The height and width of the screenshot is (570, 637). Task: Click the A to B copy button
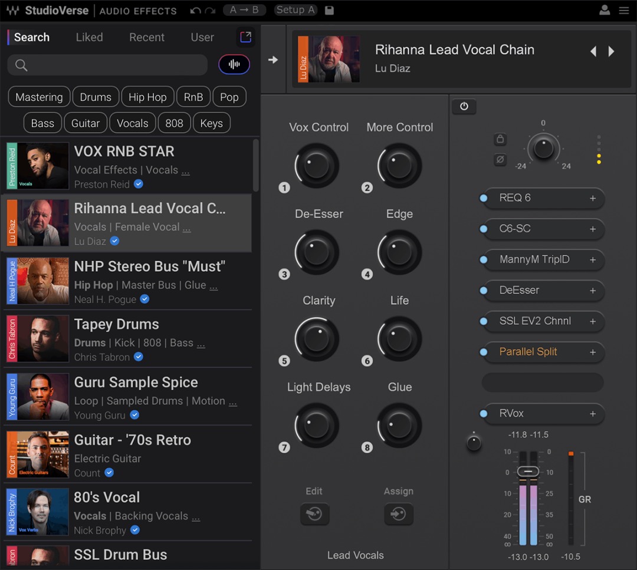pyautogui.click(x=244, y=10)
